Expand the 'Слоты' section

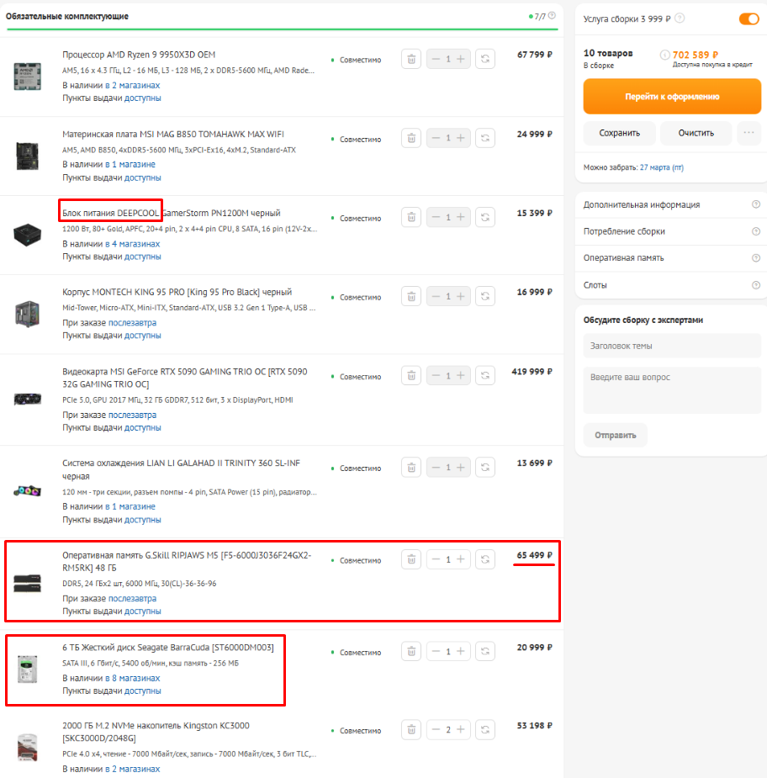click(x=671, y=285)
